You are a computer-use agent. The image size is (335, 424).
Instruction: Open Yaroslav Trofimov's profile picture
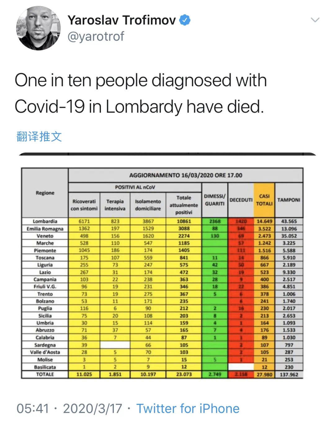tap(38, 28)
